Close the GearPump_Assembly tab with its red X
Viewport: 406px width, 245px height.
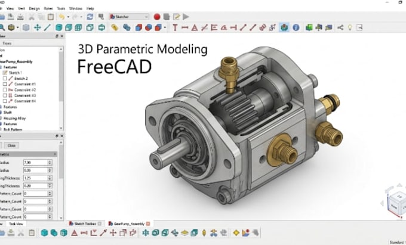click(x=148, y=224)
